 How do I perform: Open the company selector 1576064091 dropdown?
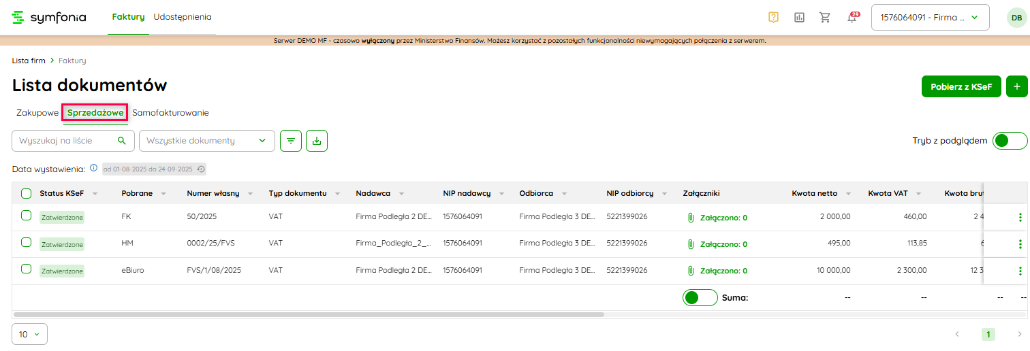930,18
